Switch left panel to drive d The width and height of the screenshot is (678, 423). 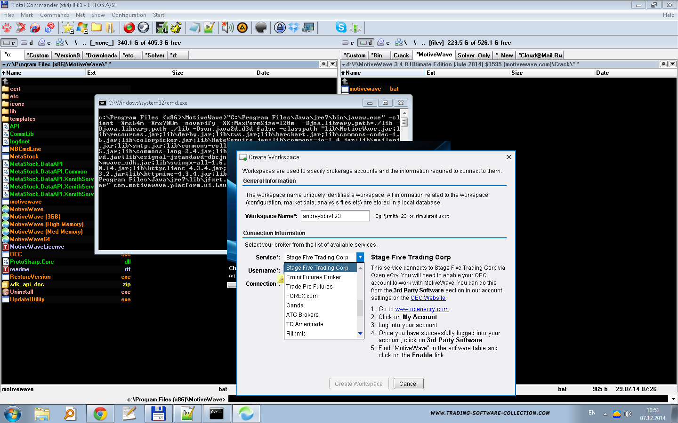[27, 43]
